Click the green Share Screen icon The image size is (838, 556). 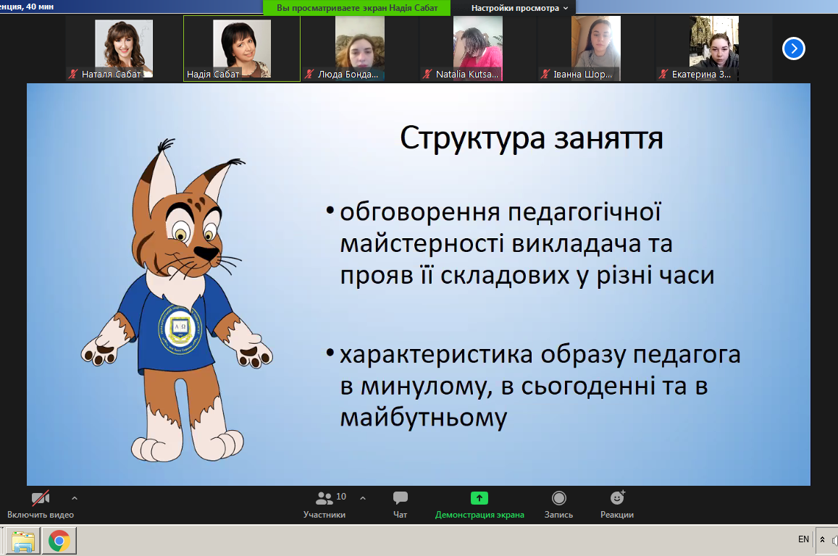click(479, 499)
